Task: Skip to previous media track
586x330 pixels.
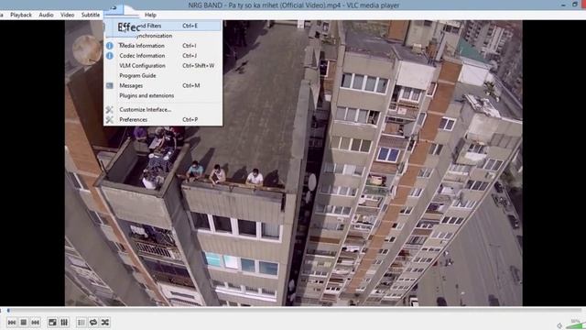Action: coord(12,322)
